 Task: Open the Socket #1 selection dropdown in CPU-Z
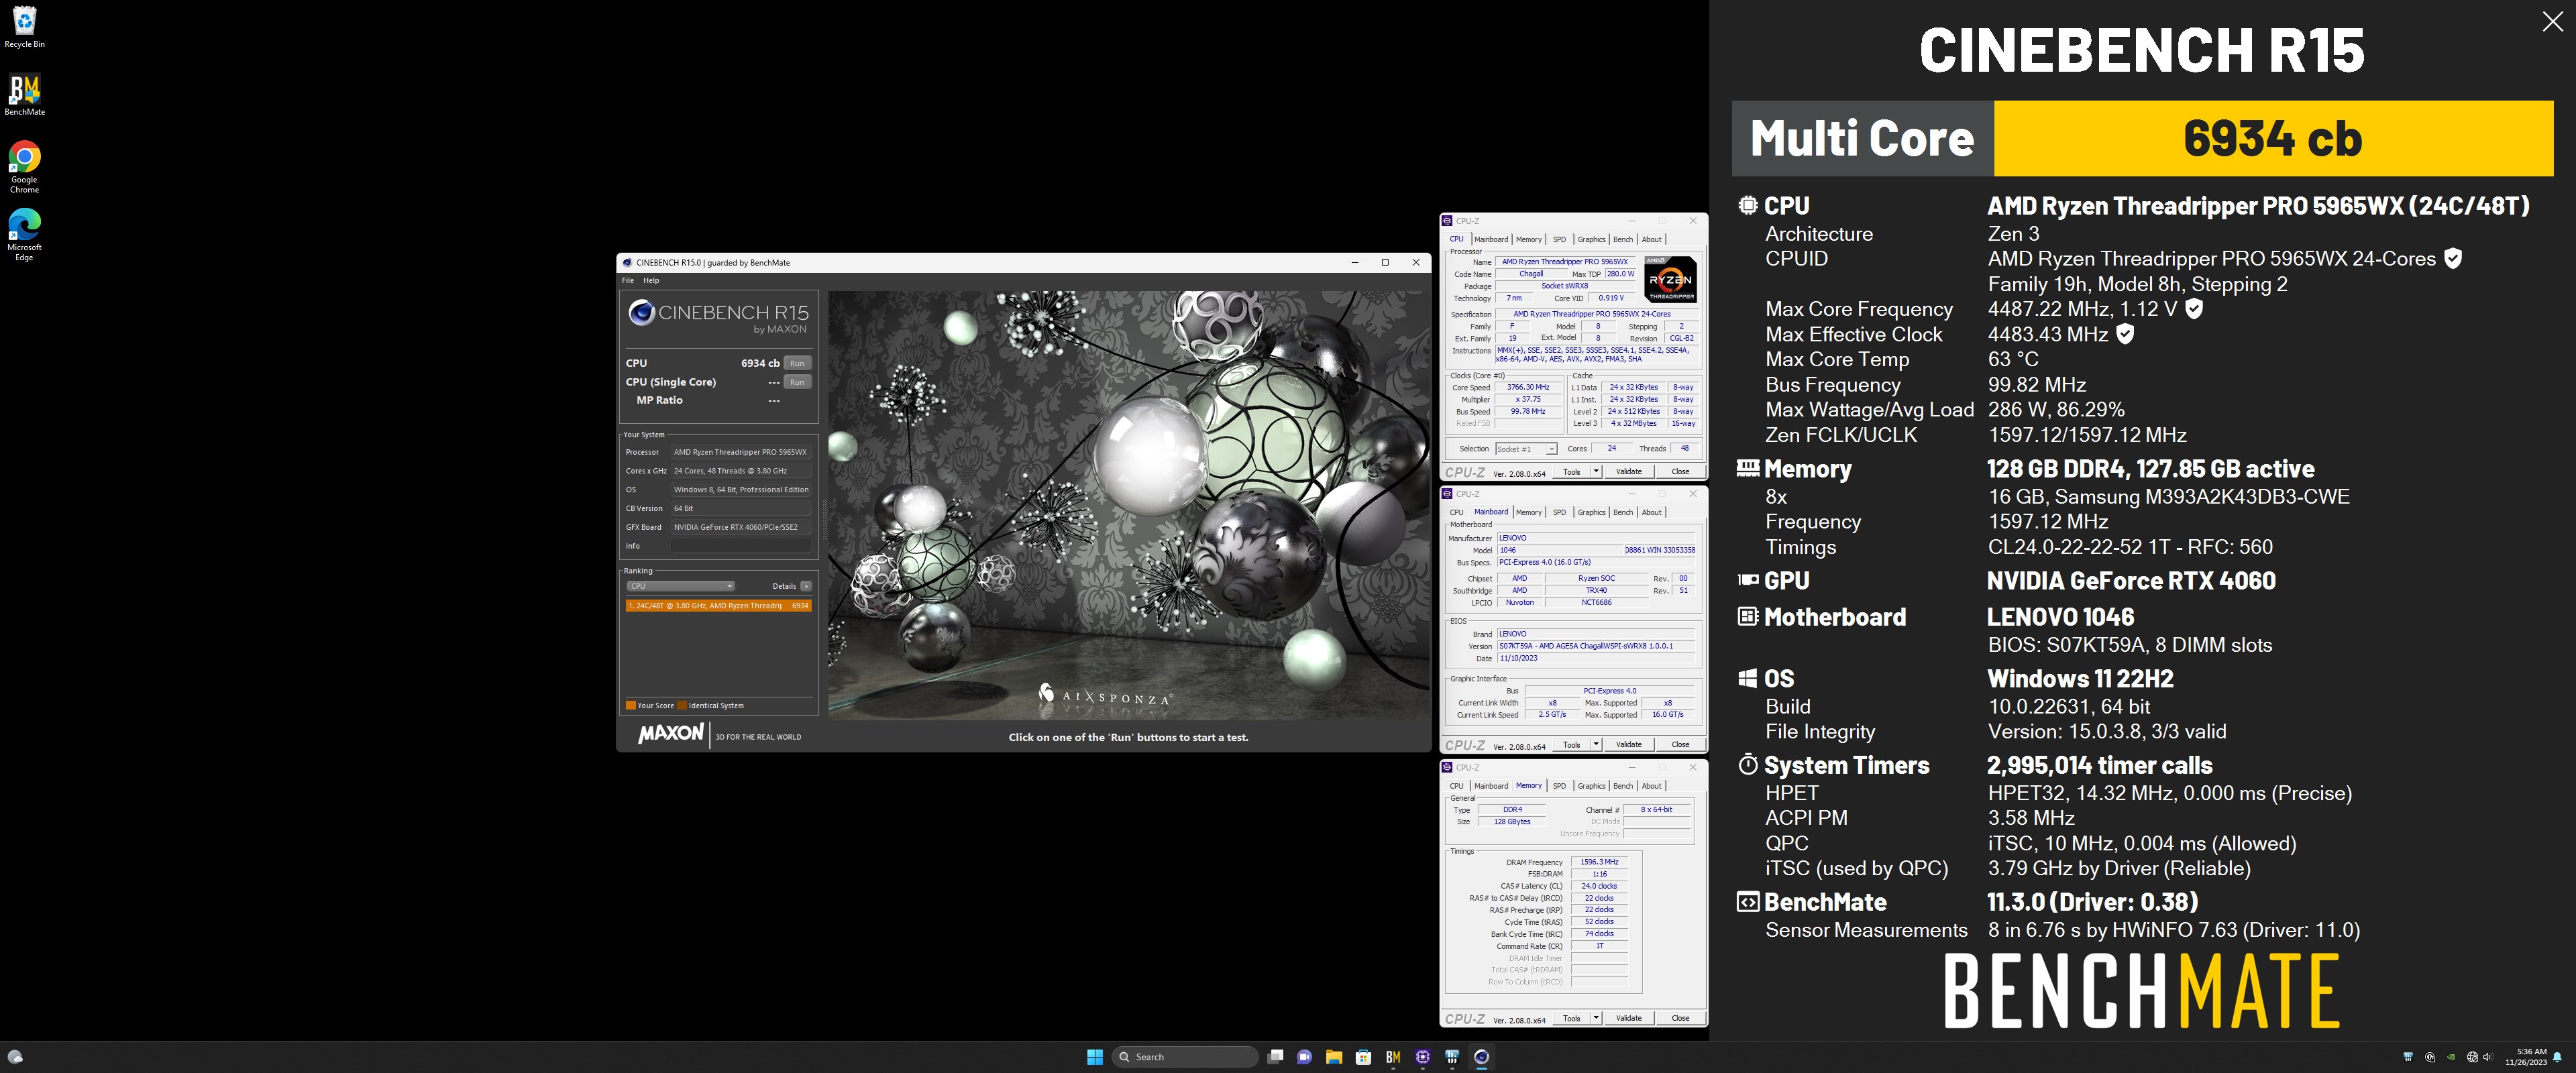coord(1526,449)
